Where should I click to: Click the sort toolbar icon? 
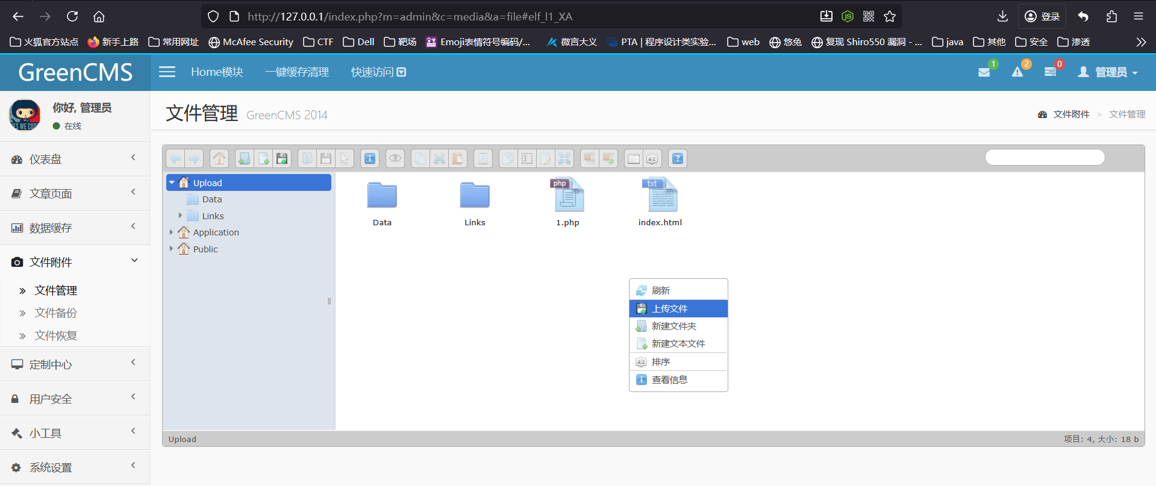pyautogui.click(x=652, y=158)
